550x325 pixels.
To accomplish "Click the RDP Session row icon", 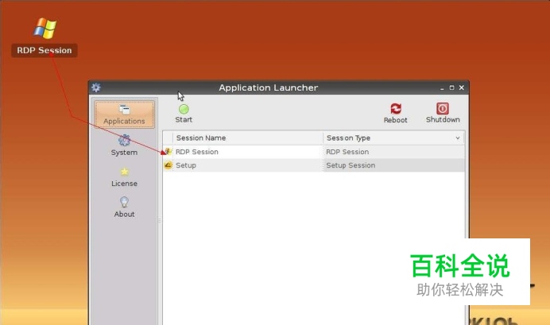I will (x=168, y=152).
